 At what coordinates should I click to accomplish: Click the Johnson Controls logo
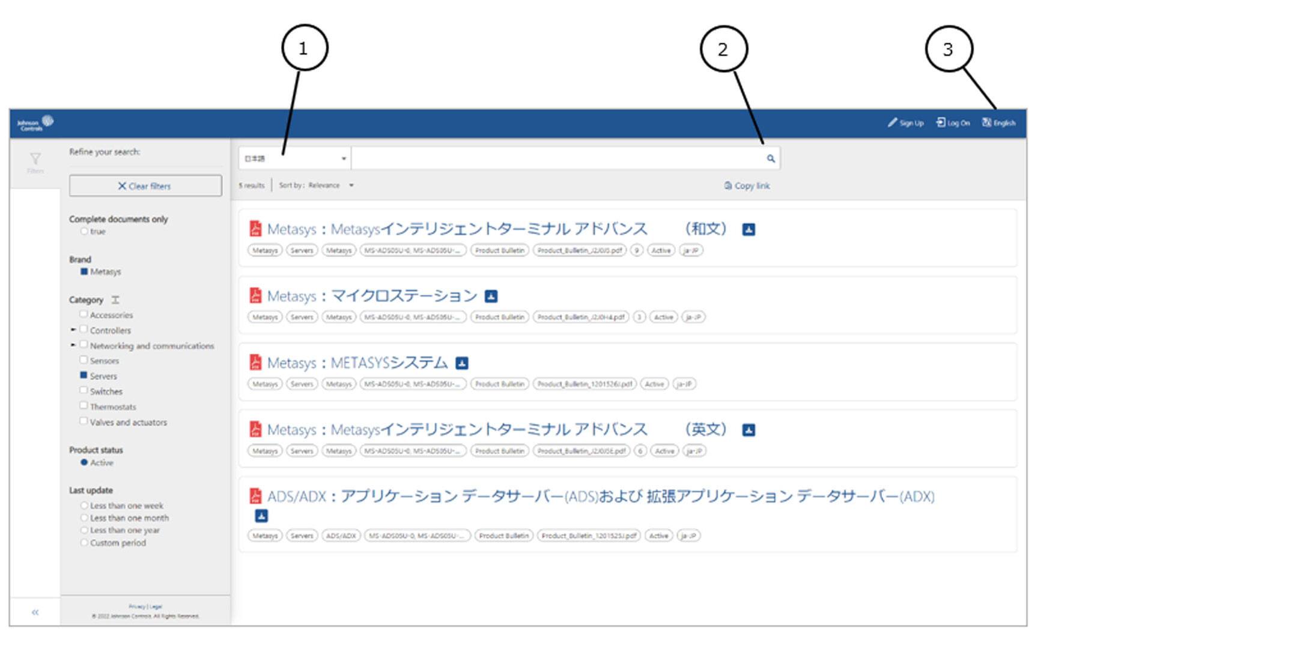point(35,123)
